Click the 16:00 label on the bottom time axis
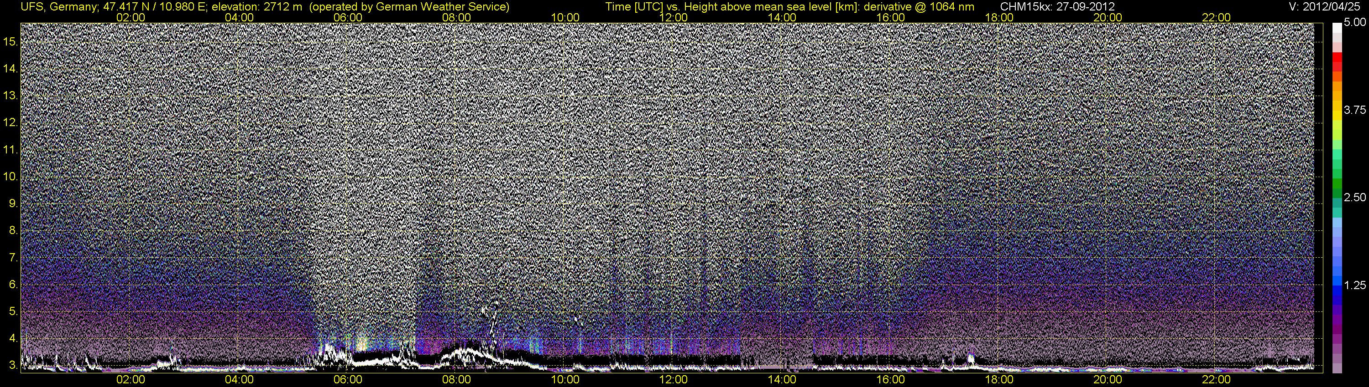Image resolution: width=1369 pixels, height=387 pixels. point(891,380)
